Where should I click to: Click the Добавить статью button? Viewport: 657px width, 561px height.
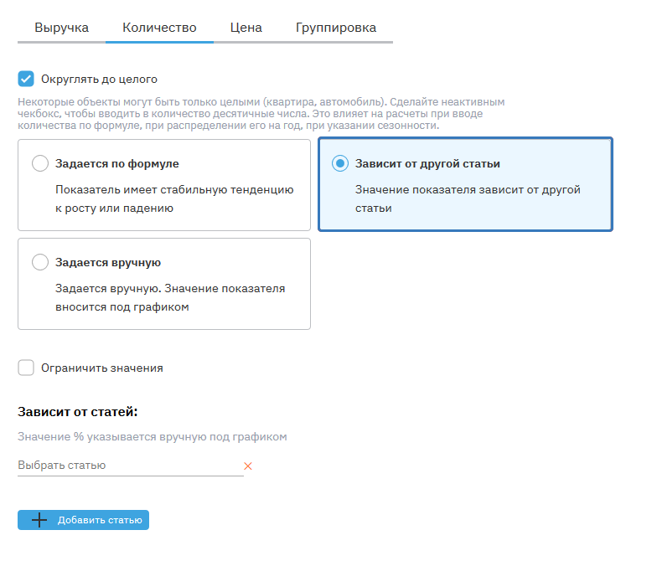tap(101, 520)
